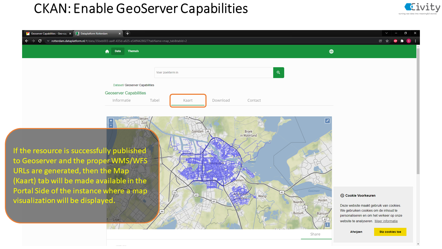Click the Amsterdam label on map
The image size is (442, 249).
click(x=216, y=163)
